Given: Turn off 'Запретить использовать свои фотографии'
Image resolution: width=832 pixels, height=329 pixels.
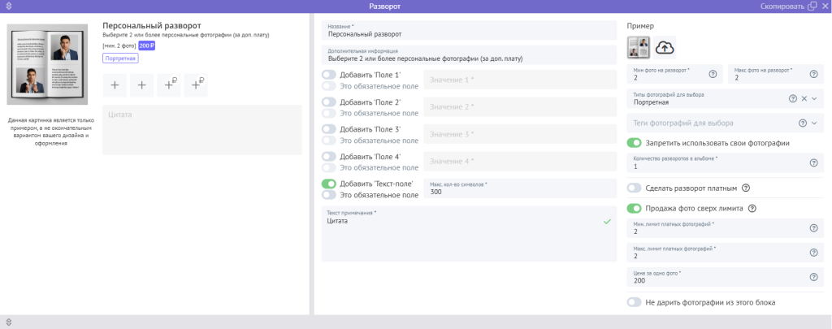Looking at the screenshot, I should click(635, 143).
